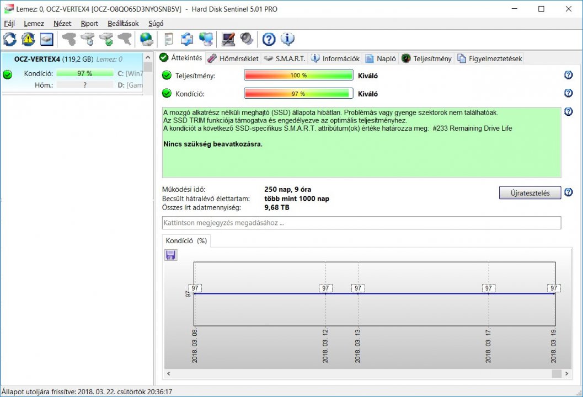Click the fourth grayed-out disk test icon
The width and height of the screenshot is (583, 397).
125,39
